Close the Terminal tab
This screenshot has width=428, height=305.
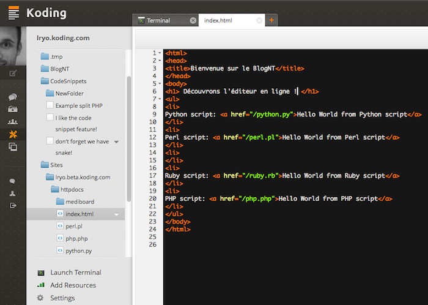click(x=193, y=20)
